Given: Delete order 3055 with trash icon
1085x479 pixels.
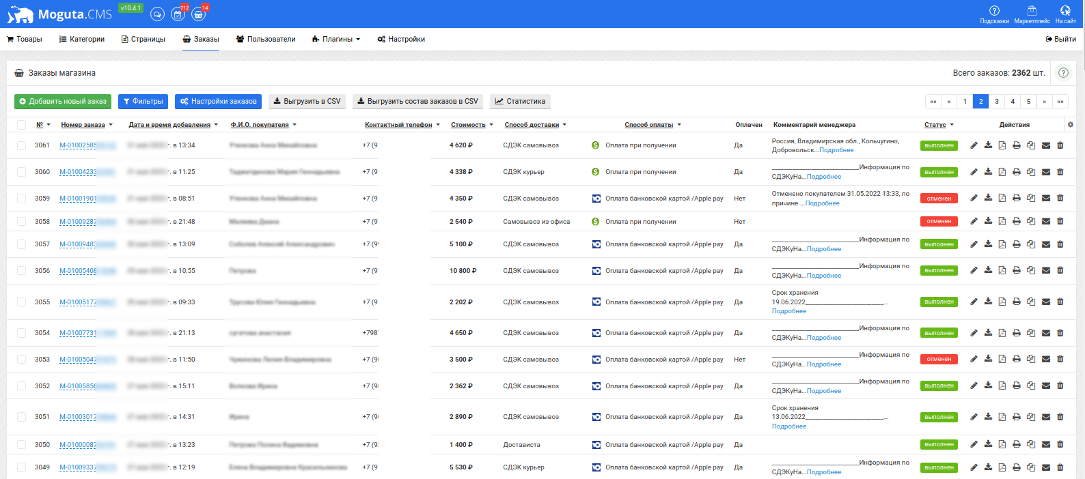Looking at the screenshot, I should tap(1060, 302).
